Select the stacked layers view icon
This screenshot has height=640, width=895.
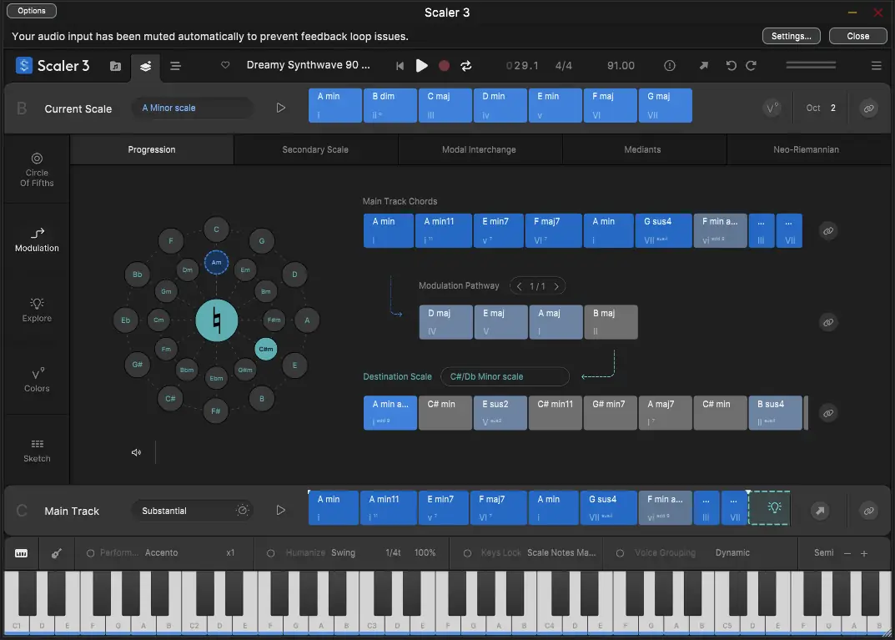(145, 66)
